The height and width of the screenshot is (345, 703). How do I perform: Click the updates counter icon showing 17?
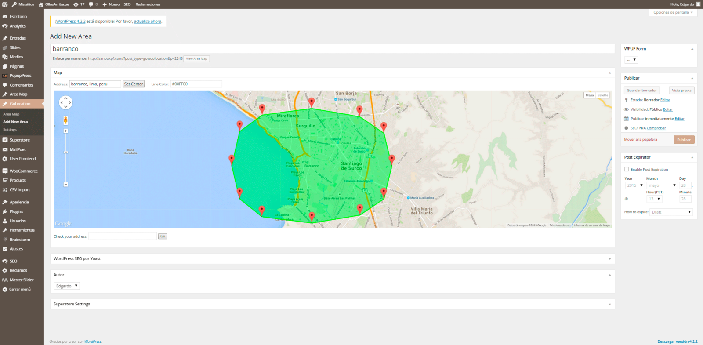pyautogui.click(x=79, y=4)
